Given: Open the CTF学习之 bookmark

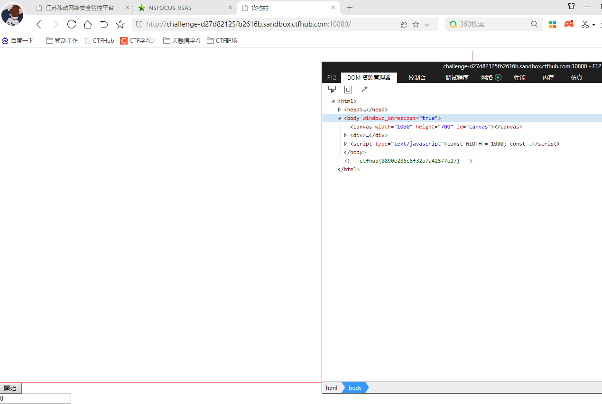Looking at the screenshot, I should tap(139, 41).
